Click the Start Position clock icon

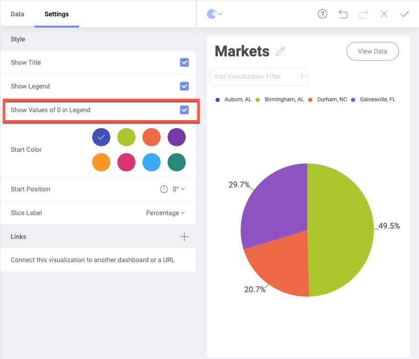click(x=164, y=189)
